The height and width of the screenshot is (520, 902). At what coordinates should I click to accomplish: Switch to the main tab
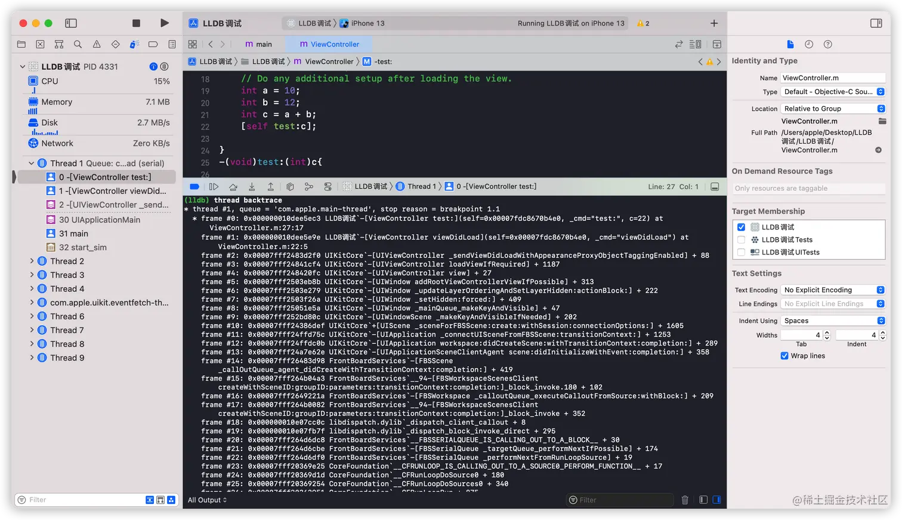(x=258, y=44)
